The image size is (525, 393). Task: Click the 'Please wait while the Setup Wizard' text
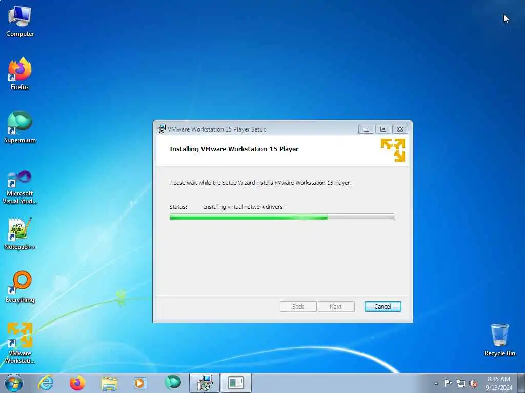point(260,183)
